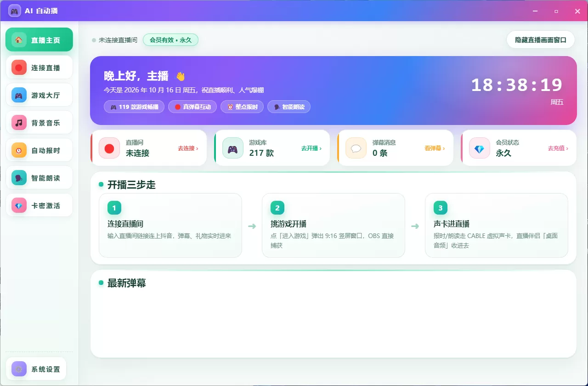Viewport: 588px width, 386px height.
Task: Select the step 1 连接直播间 card
Action: pos(170,225)
